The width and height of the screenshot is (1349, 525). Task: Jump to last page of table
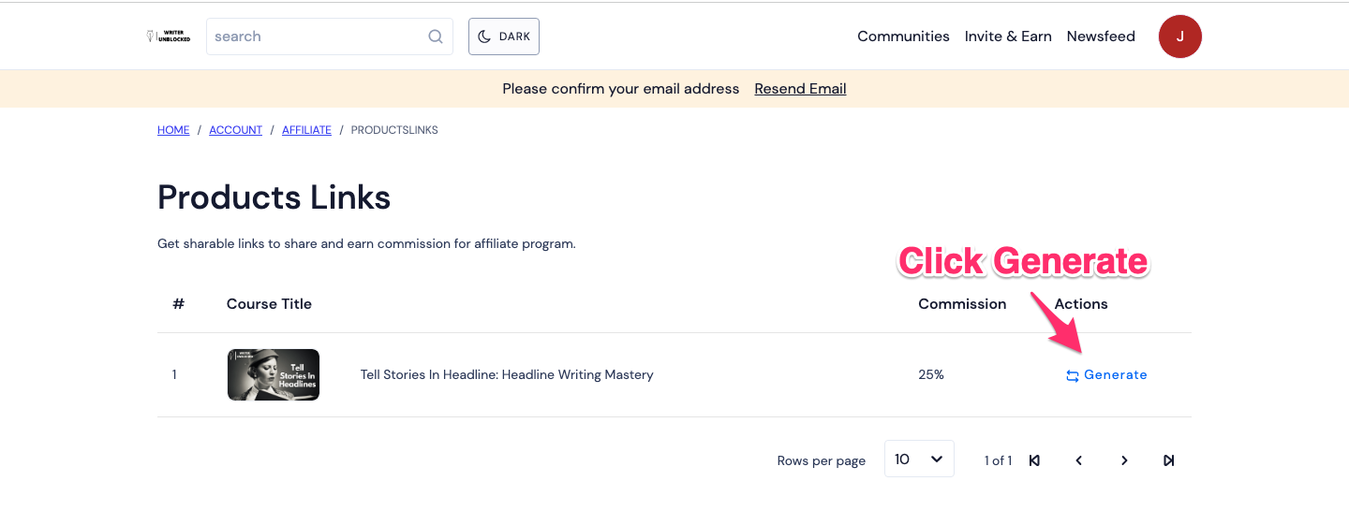pyautogui.click(x=1169, y=460)
